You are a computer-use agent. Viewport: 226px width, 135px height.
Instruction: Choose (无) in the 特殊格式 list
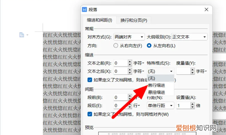coord(160,78)
